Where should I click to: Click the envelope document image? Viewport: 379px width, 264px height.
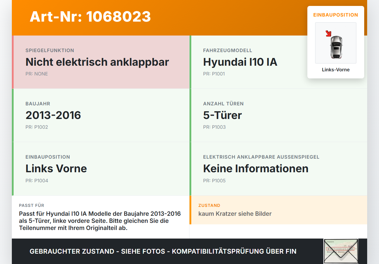[x=341, y=251]
